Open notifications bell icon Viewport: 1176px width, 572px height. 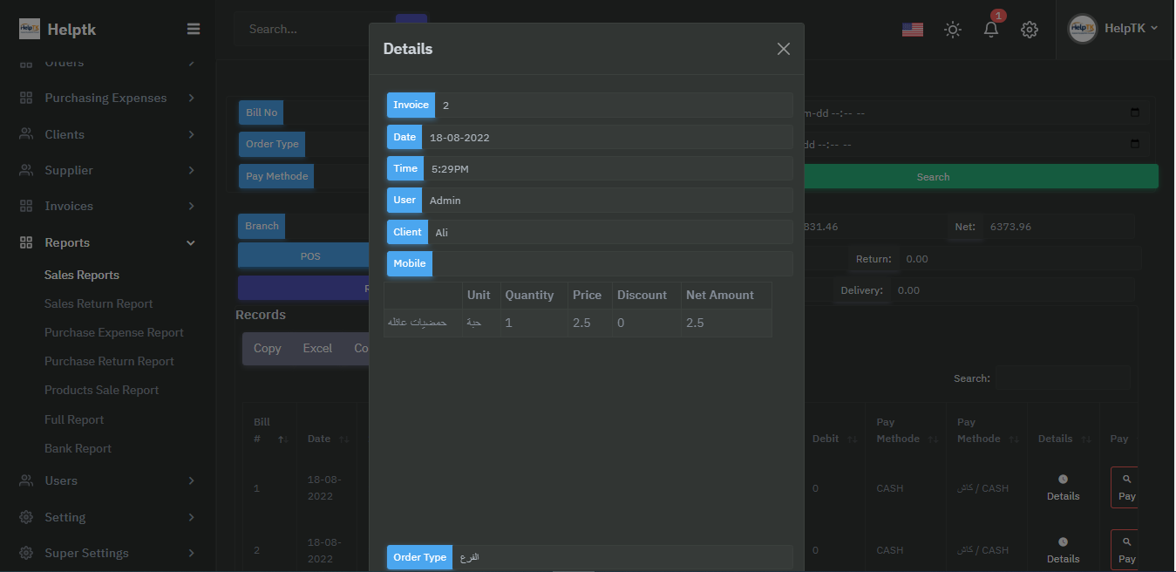pyautogui.click(x=991, y=30)
